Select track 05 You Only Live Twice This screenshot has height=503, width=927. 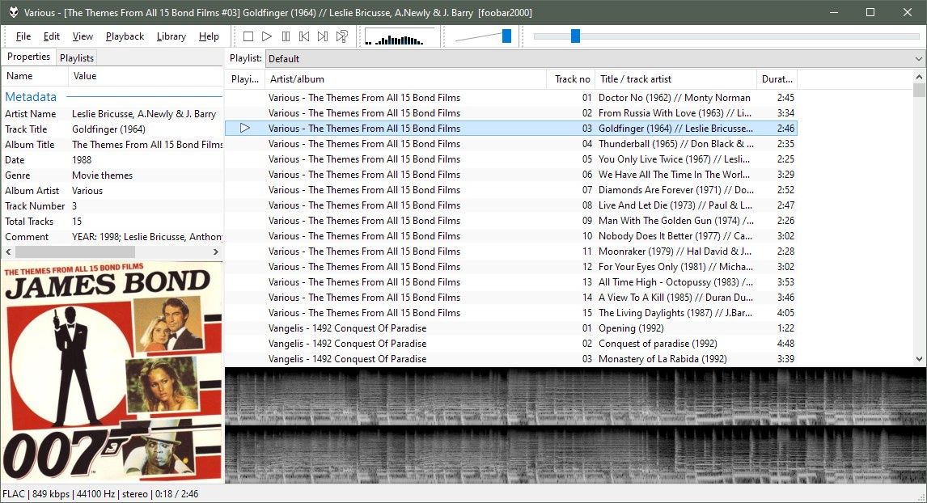coord(510,159)
